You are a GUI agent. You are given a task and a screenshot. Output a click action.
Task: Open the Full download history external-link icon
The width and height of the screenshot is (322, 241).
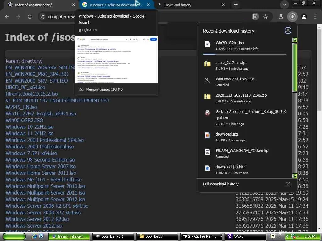288,184
